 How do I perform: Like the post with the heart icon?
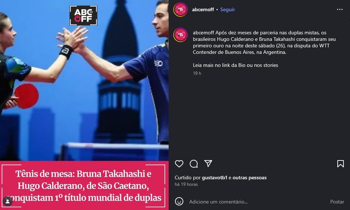pyautogui.click(x=179, y=164)
